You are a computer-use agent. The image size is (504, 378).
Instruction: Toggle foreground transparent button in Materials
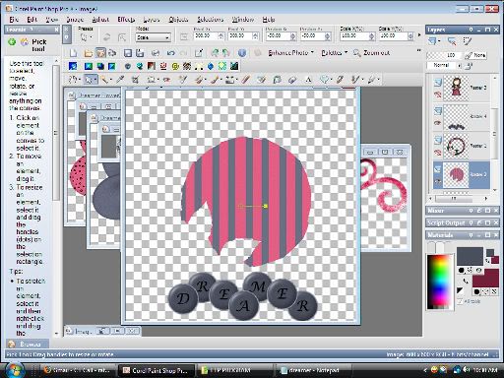[x=478, y=270]
